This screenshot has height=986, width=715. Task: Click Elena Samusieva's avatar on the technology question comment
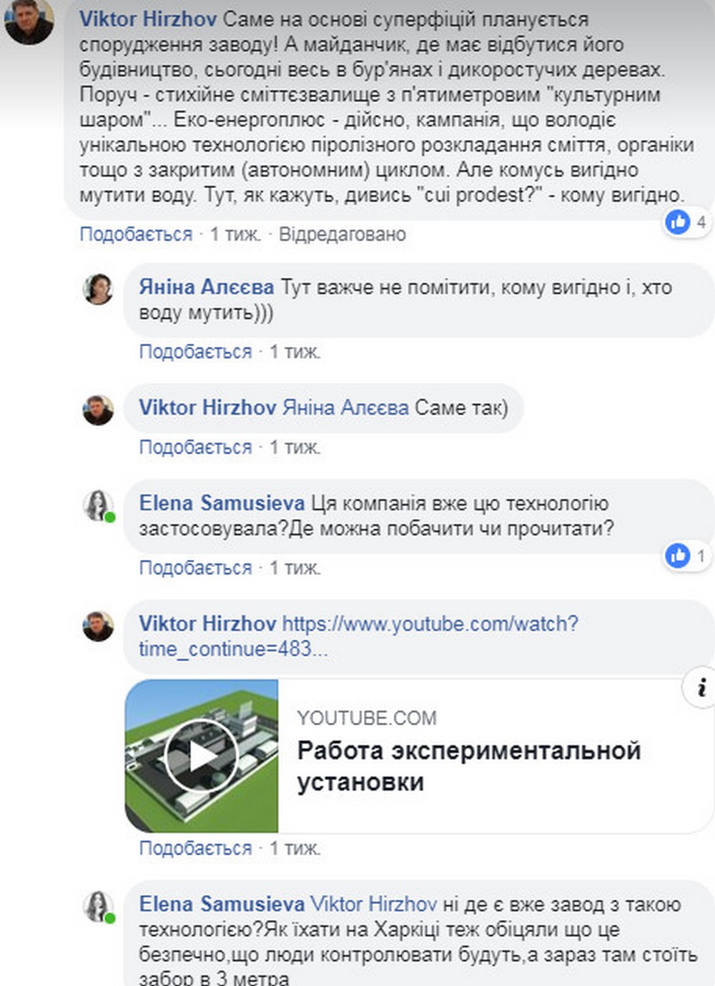[x=99, y=506]
